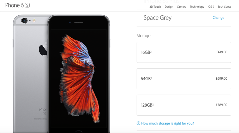Click the info icon beside storage help link
239x133 pixels.
[138, 123]
